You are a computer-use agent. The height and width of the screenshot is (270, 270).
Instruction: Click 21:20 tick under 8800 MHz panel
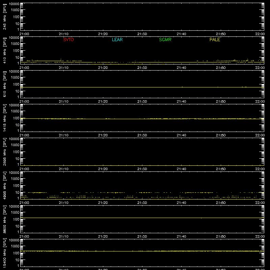tap(103, 237)
